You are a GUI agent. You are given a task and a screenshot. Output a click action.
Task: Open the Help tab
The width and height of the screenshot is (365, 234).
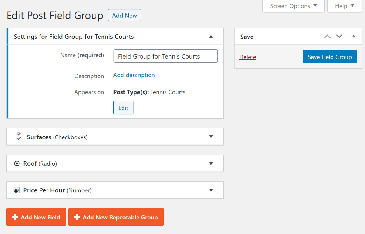tap(344, 6)
